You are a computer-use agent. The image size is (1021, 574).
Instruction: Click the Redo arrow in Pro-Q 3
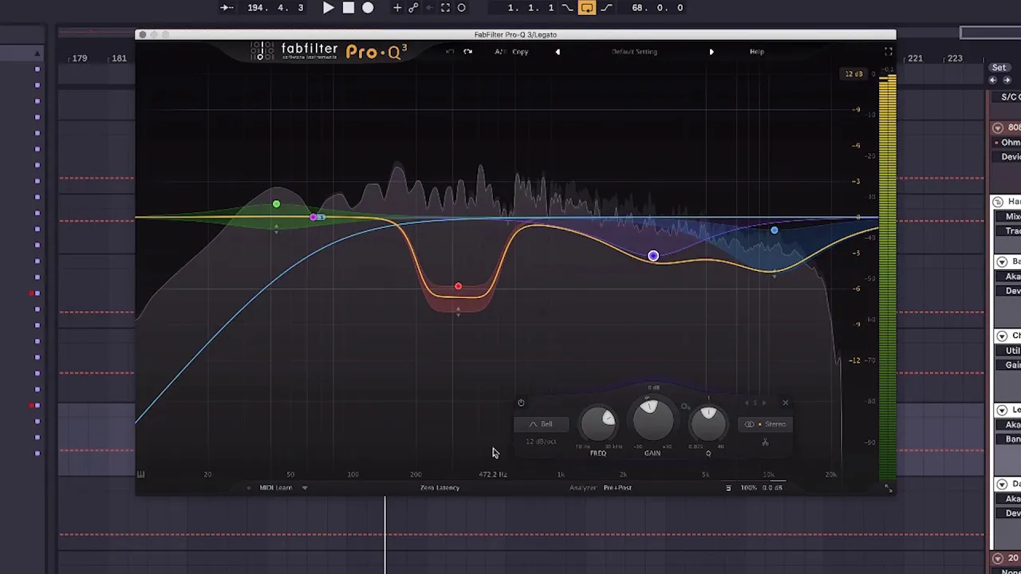coord(467,52)
